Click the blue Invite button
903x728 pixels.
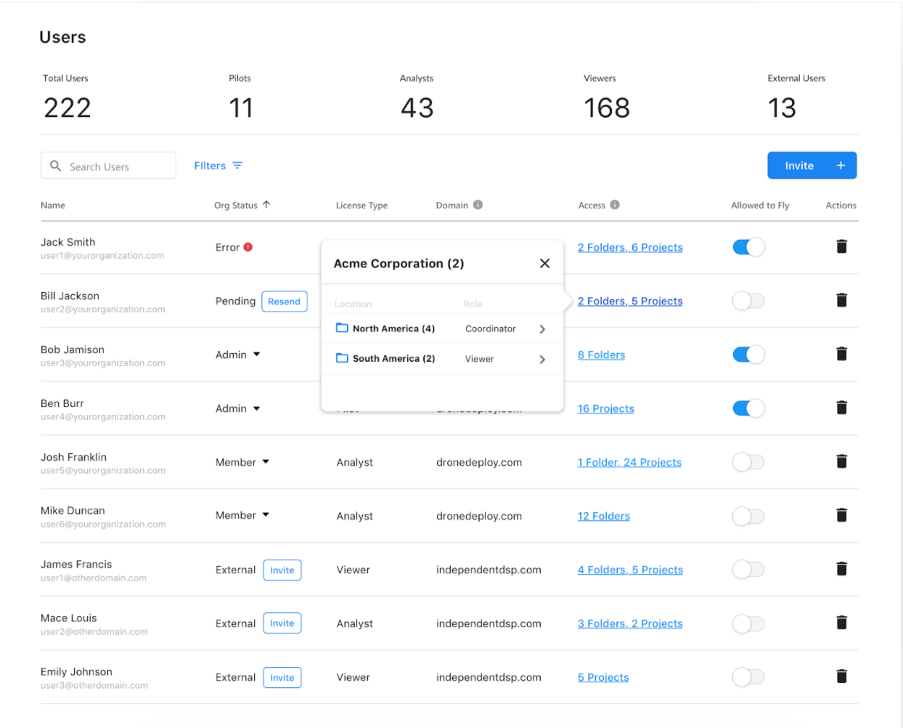812,165
